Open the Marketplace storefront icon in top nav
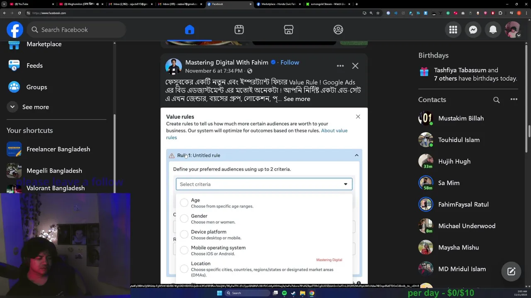 289,30
